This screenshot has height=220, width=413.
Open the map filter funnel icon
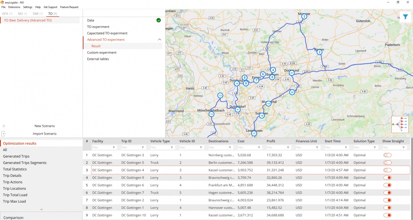(405, 17)
